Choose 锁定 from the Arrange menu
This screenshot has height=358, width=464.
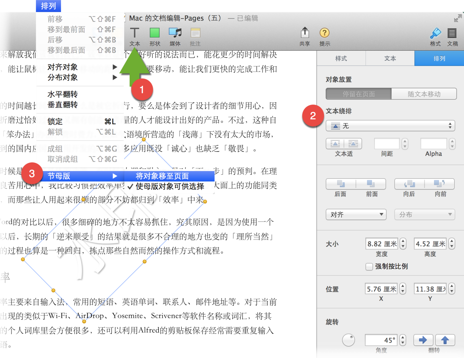[x=80, y=122]
